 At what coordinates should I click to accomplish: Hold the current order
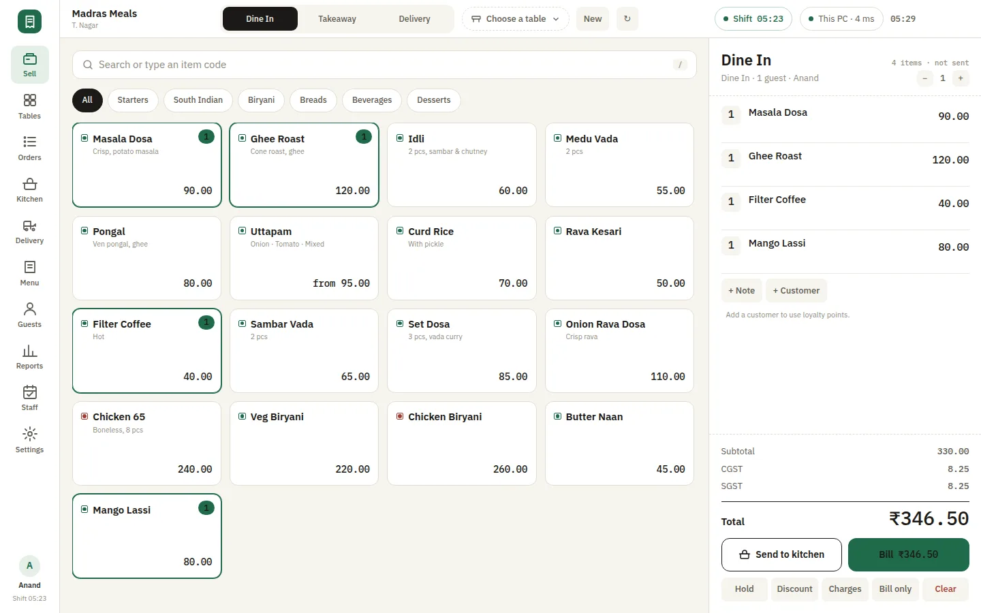(x=745, y=589)
